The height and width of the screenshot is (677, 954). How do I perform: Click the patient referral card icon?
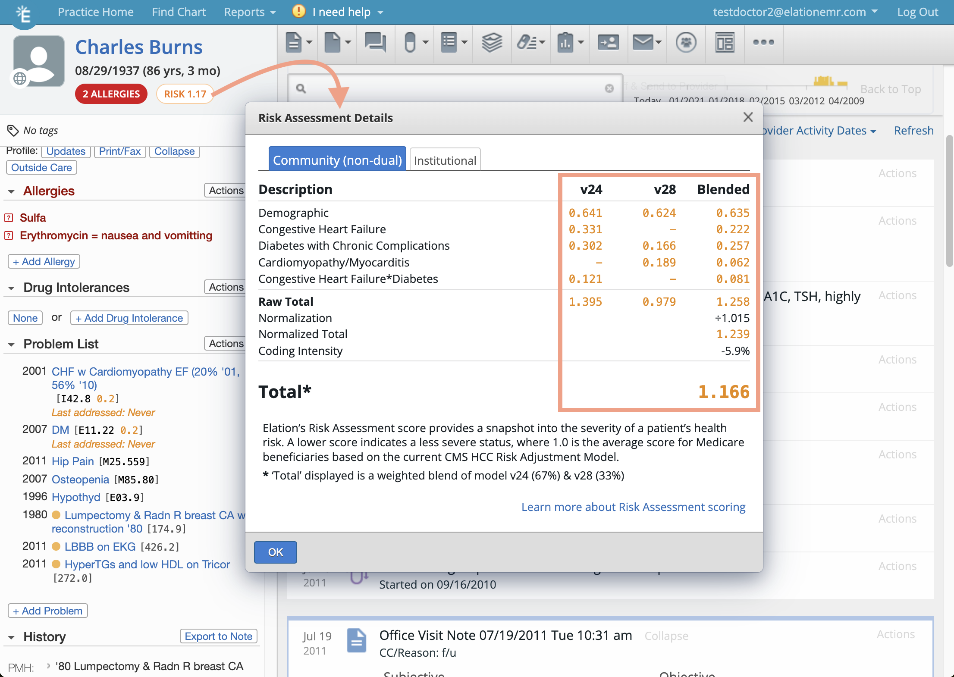[x=608, y=42]
